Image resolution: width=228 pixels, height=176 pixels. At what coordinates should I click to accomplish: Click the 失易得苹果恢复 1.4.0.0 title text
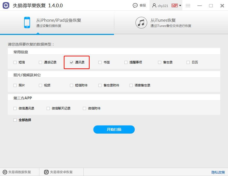(x=38, y=5)
